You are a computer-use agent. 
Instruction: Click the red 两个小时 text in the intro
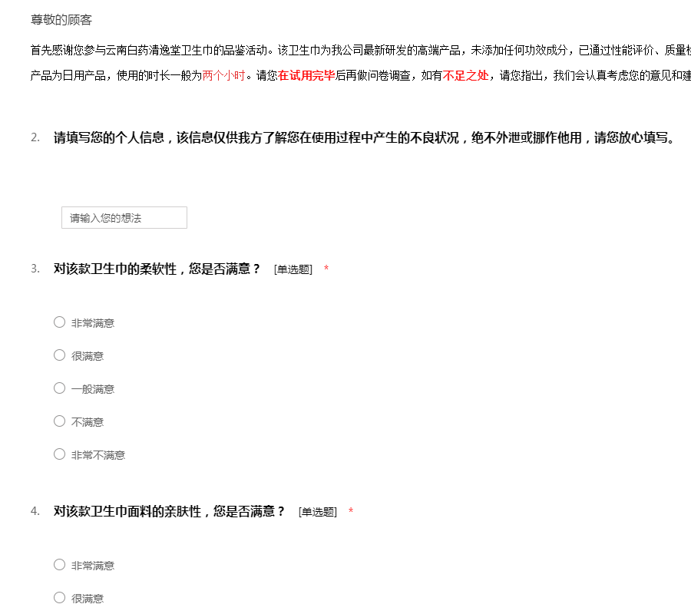coord(223,76)
